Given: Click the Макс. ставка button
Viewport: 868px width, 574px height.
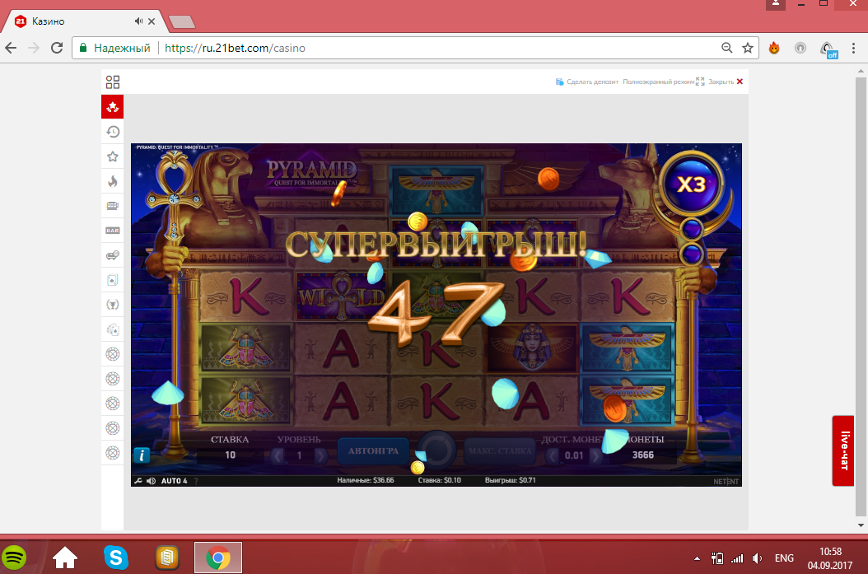Looking at the screenshot, I should click(x=500, y=451).
